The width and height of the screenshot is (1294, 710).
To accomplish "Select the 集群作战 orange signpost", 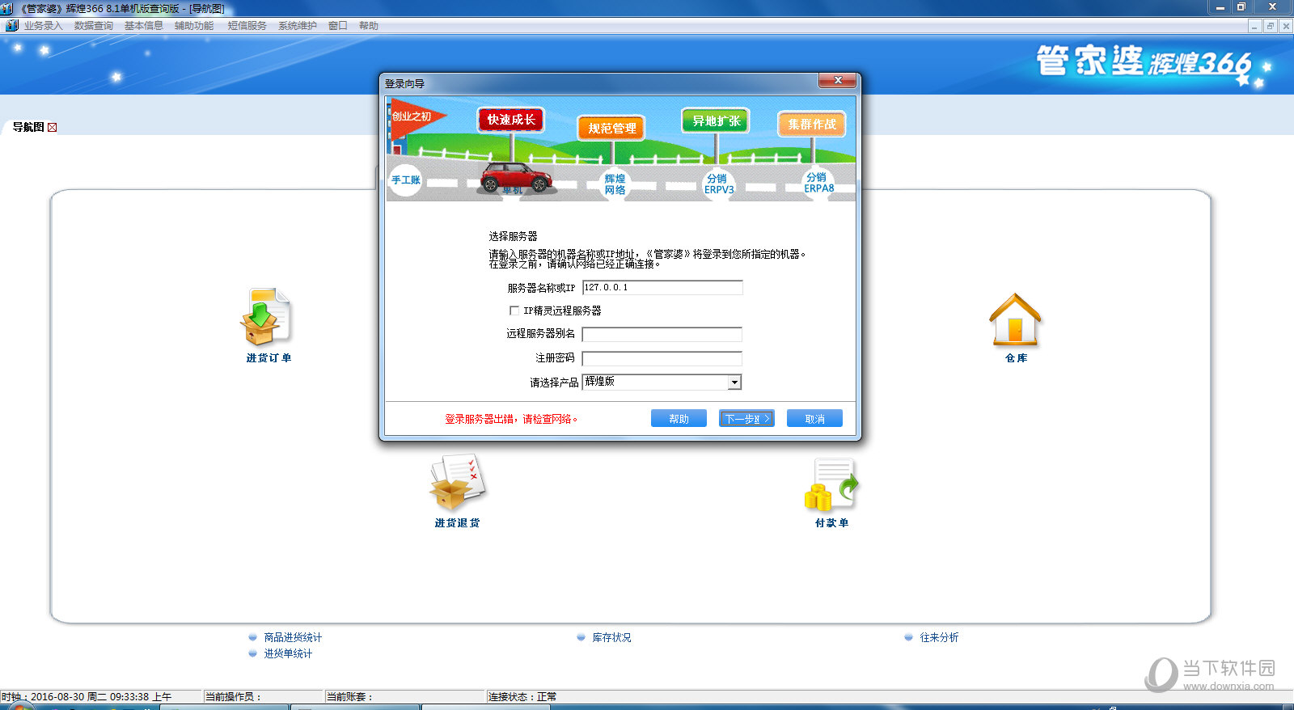I will (812, 124).
